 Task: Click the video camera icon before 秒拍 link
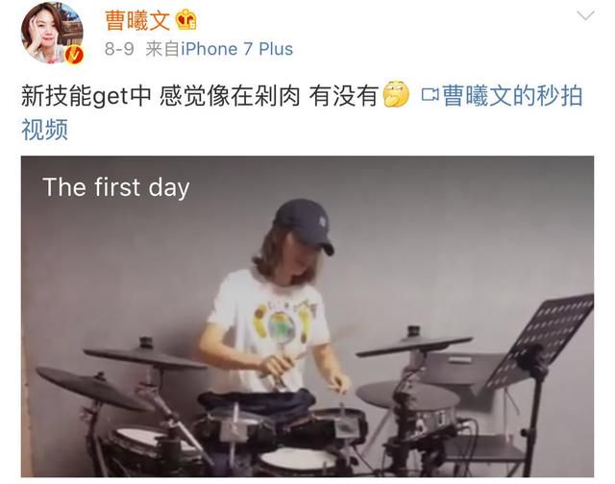click(x=430, y=95)
